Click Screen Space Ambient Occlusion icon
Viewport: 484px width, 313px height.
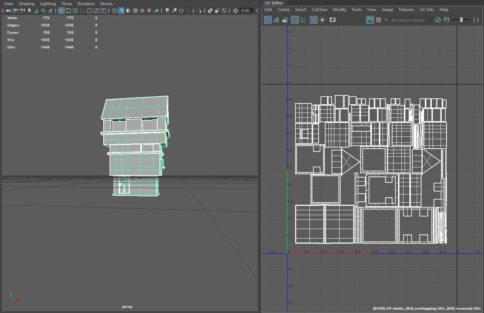pos(167,10)
